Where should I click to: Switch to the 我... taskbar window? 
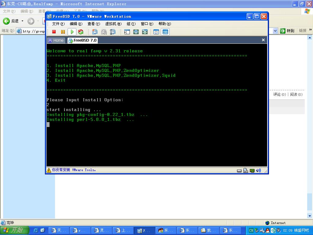coord(209,230)
